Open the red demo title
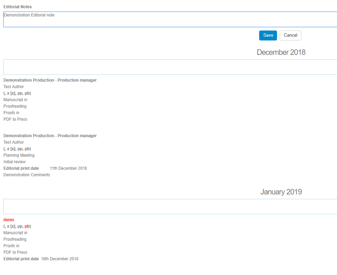The height and width of the screenshot is (275, 337). point(9,220)
